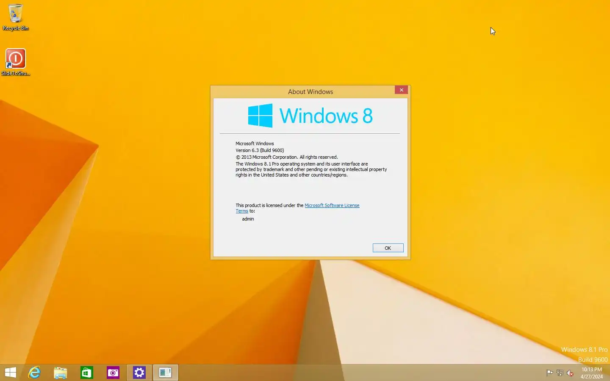Open the Windows Store taskbar icon
610x381 pixels.
coord(87,373)
